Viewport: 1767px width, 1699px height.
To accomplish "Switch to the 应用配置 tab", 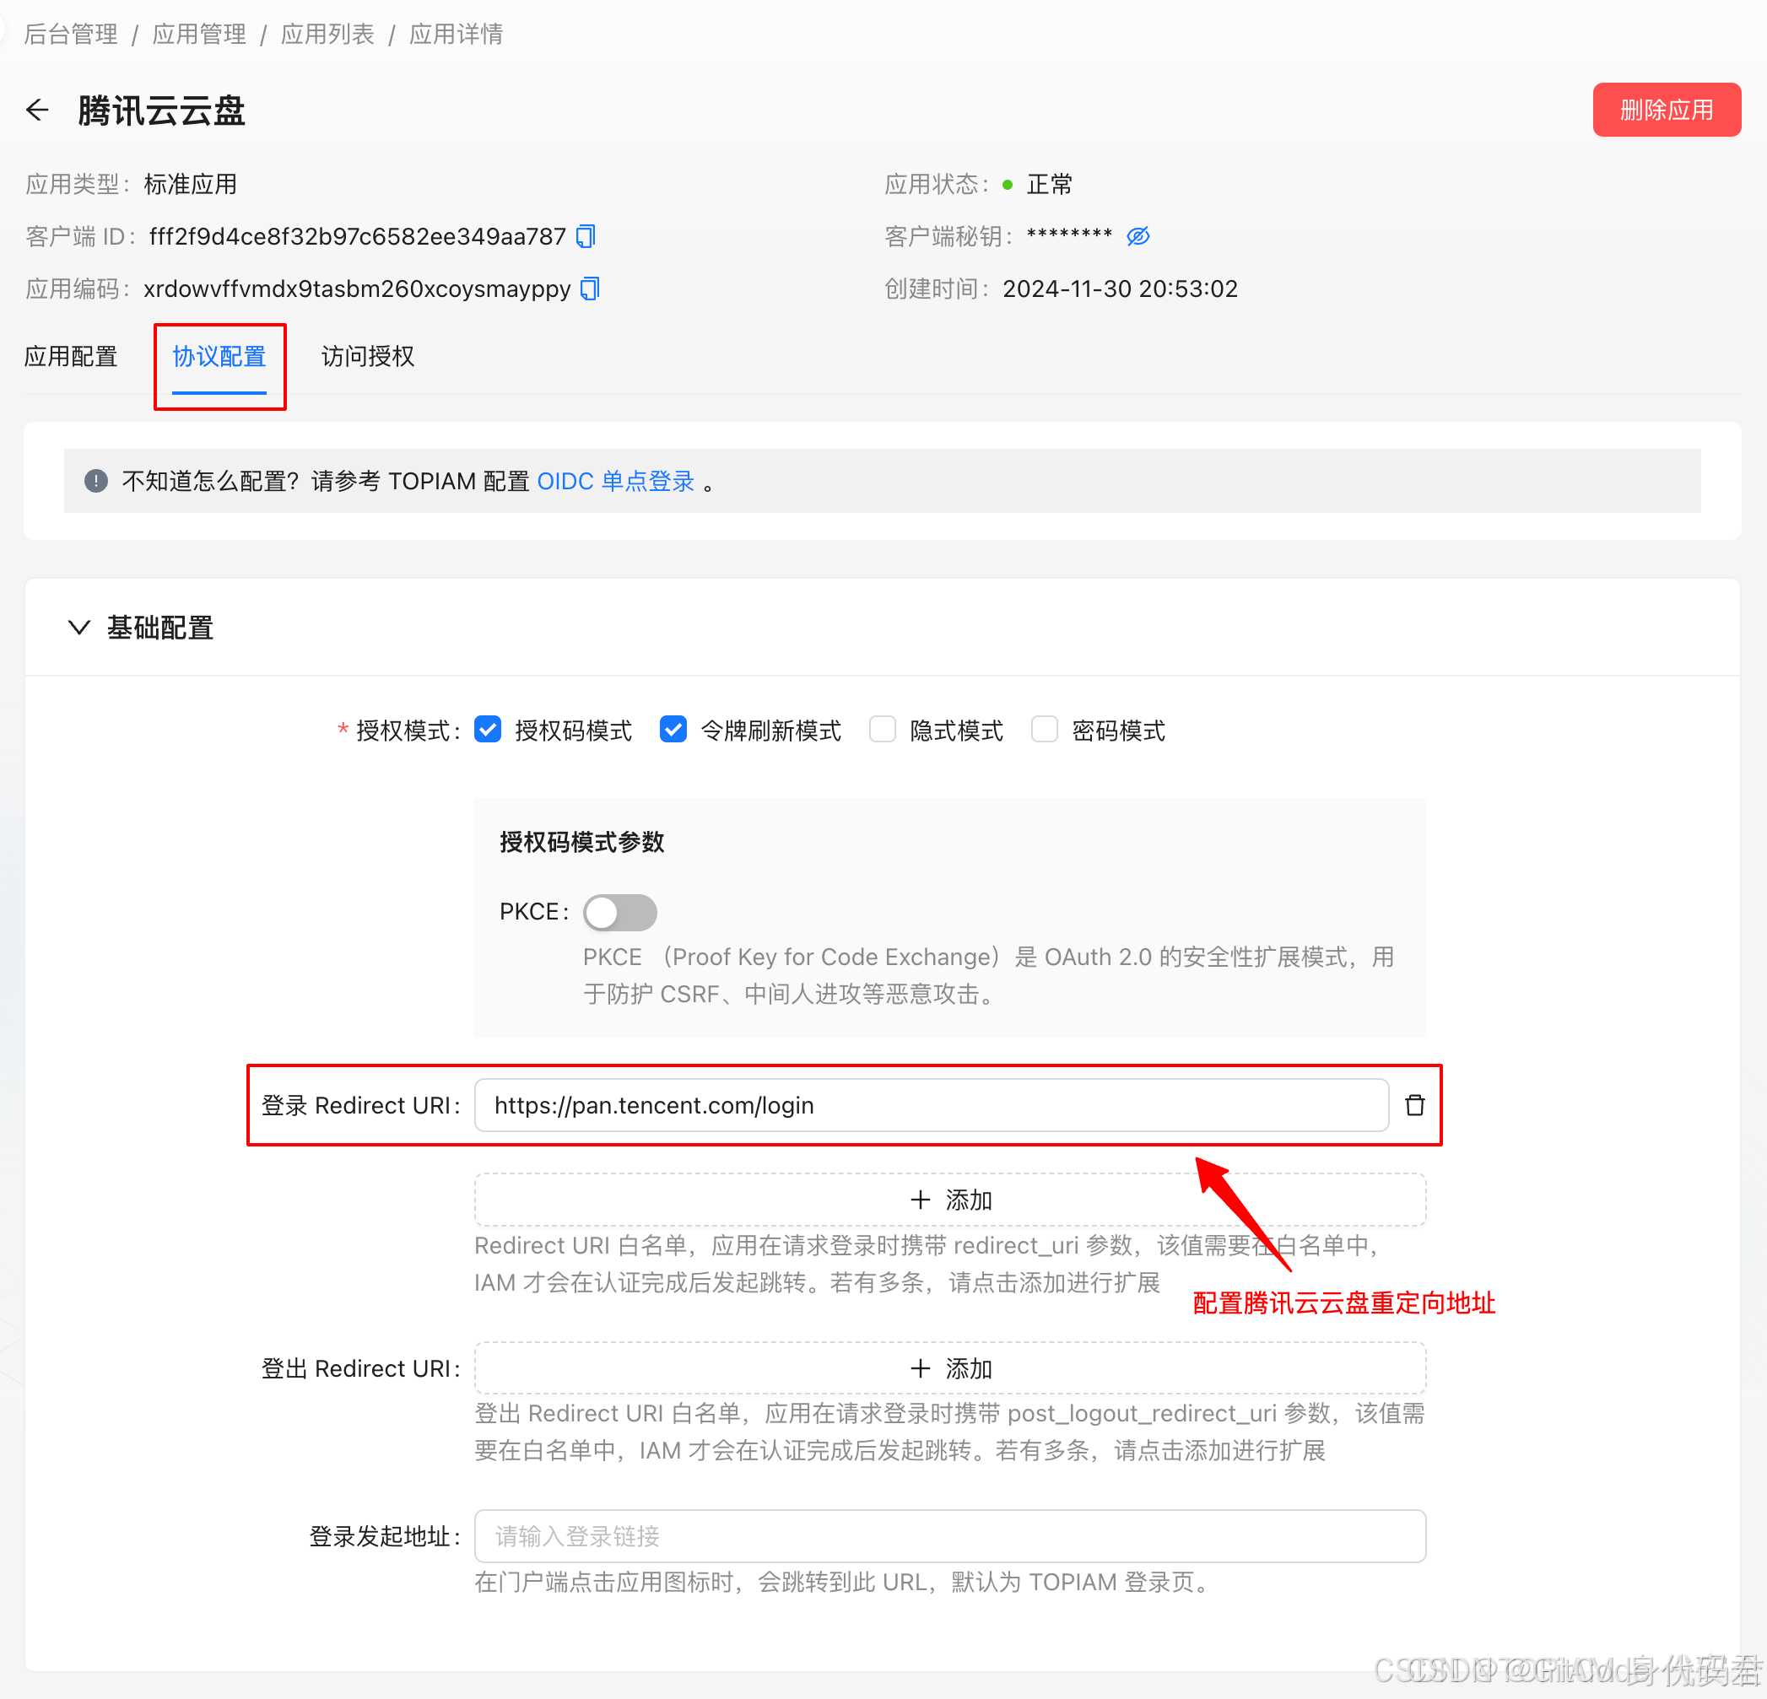I will tap(71, 357).
